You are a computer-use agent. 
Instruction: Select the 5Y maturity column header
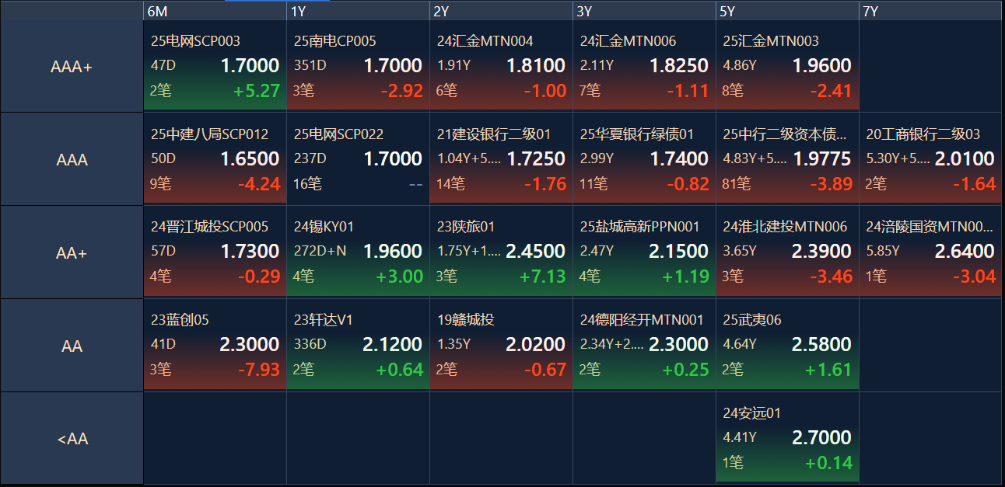point(787,11)
